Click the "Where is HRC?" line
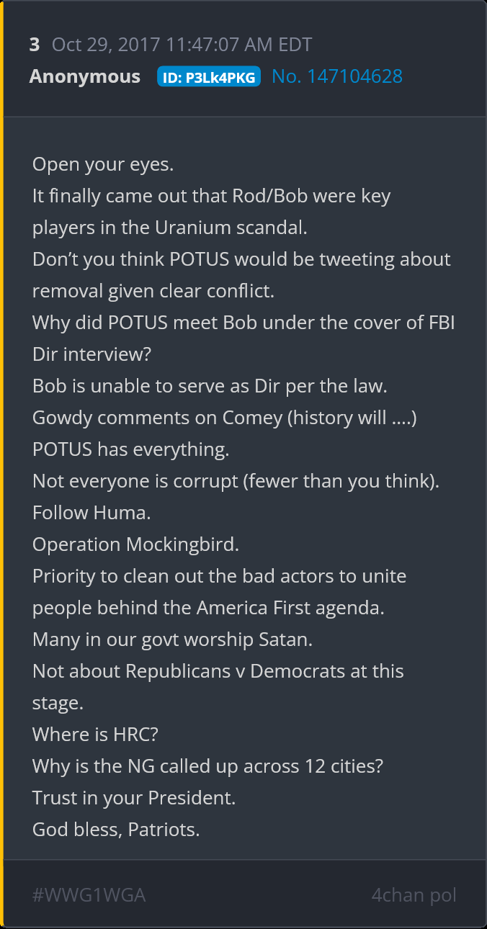 95,735
